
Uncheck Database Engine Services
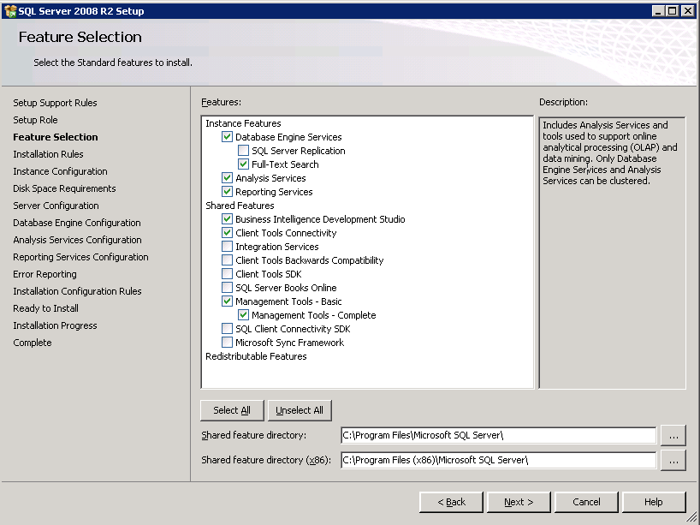[227, 136]
